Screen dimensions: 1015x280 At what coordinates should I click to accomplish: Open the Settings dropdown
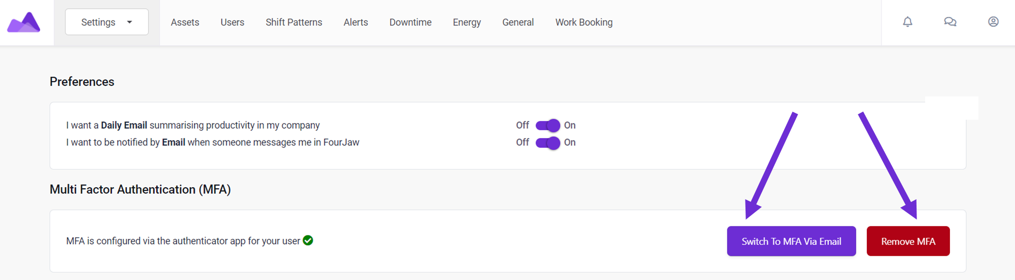click(x=107, y=22)
